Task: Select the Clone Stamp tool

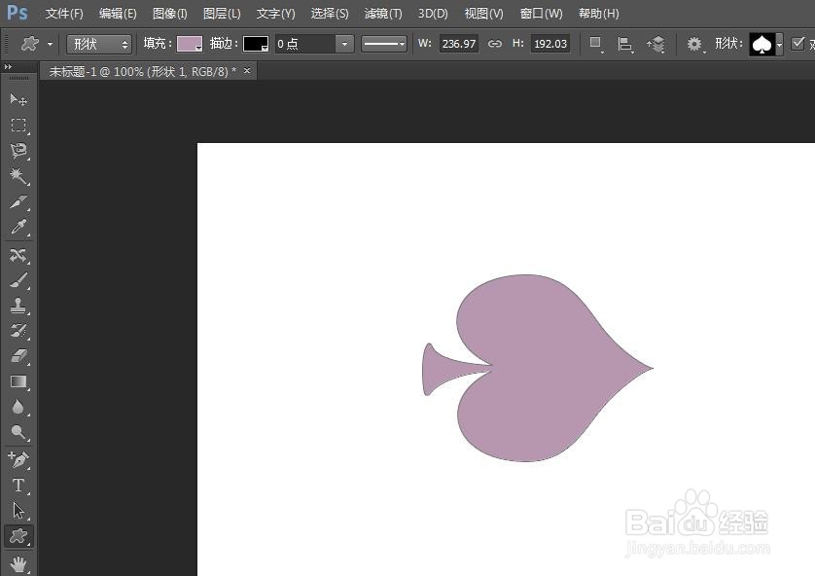Action: click(x=18, y=306)
